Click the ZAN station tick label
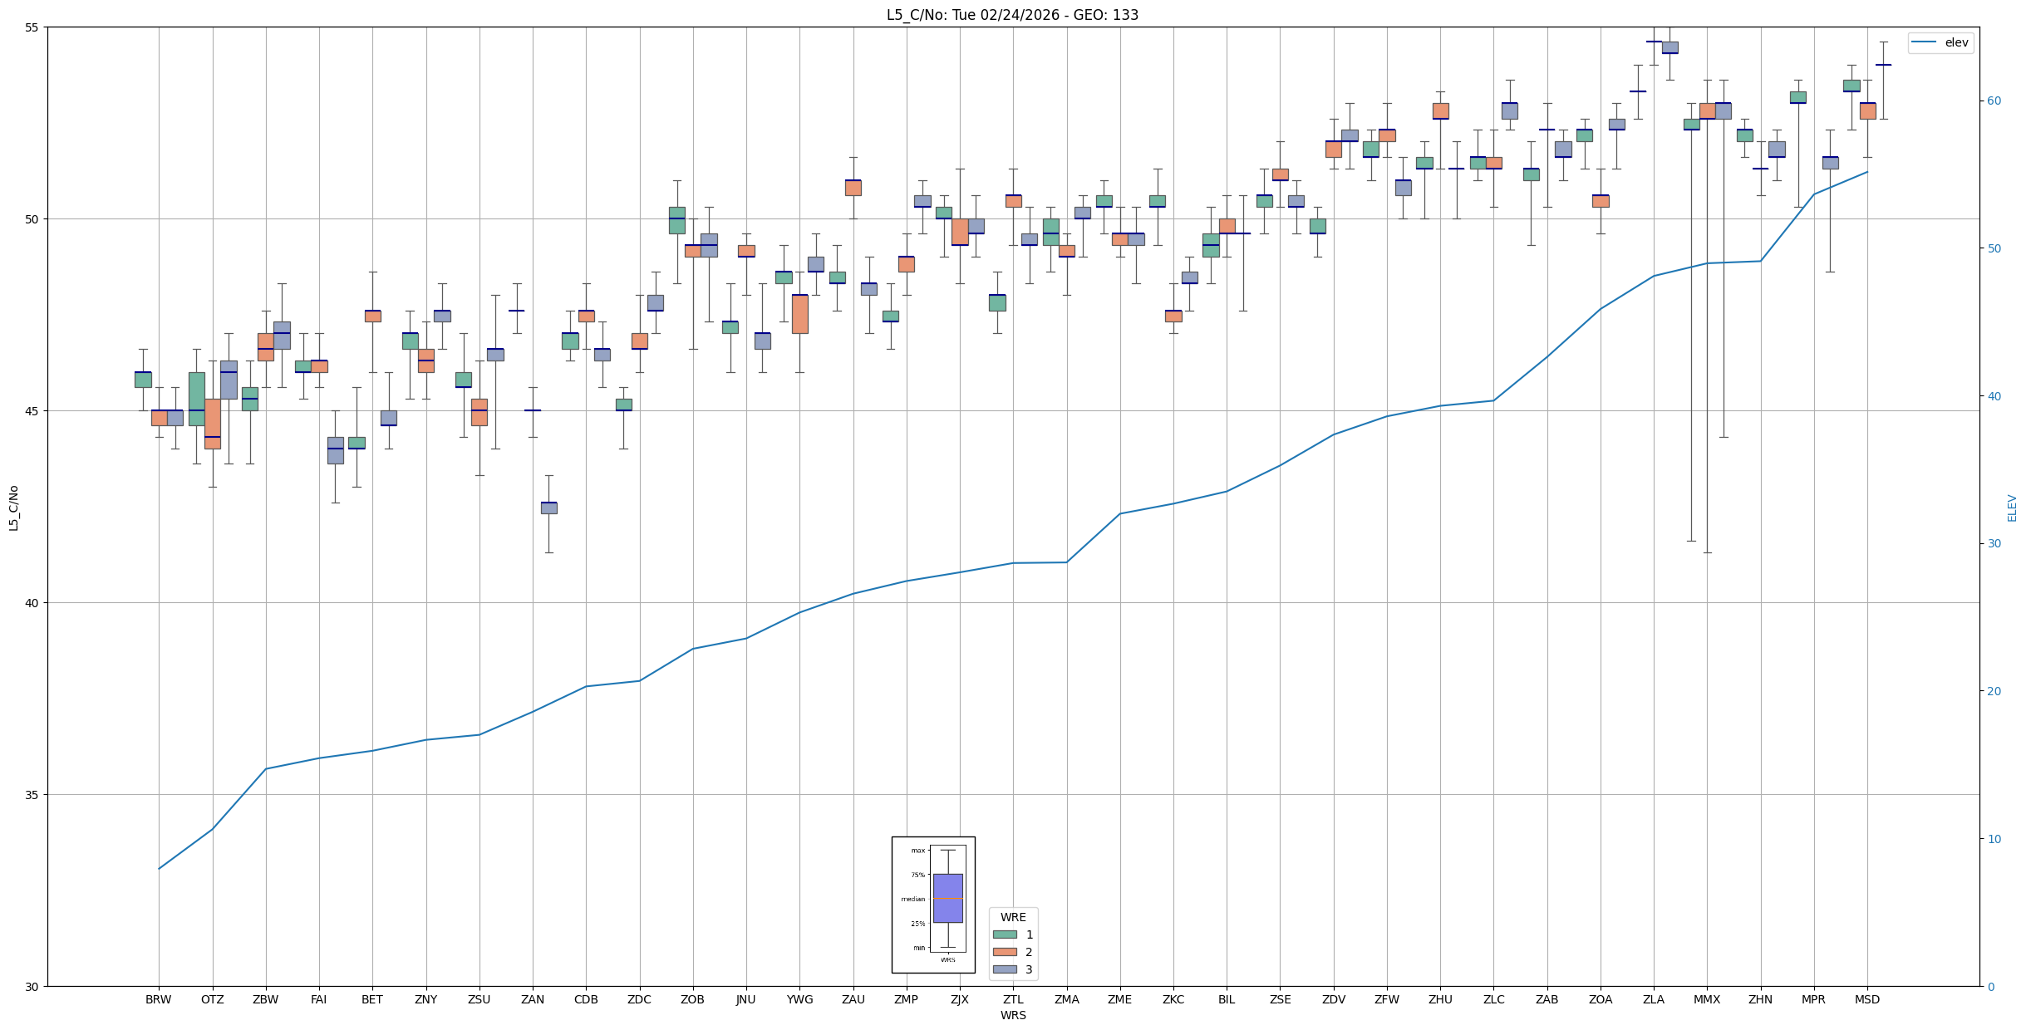 tap(532, 999)
